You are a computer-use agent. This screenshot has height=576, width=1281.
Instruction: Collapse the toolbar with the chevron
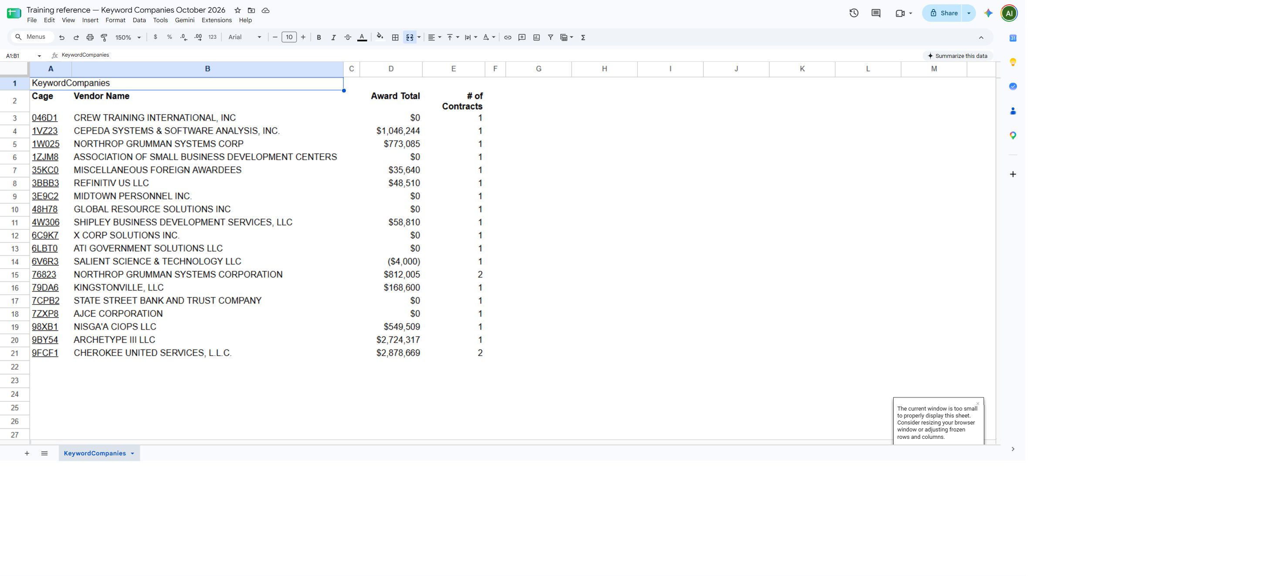[981, 37]
